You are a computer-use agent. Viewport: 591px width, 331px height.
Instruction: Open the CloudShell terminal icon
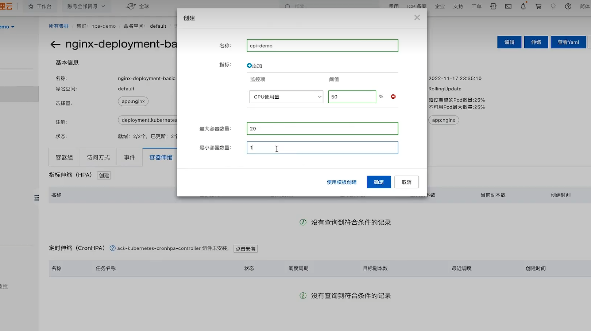(508, 6)
